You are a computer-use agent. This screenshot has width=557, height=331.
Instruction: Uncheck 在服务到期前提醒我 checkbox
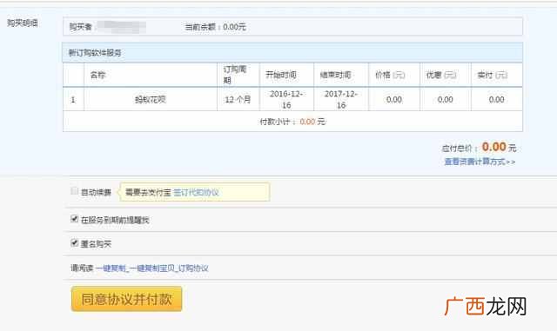74,219
